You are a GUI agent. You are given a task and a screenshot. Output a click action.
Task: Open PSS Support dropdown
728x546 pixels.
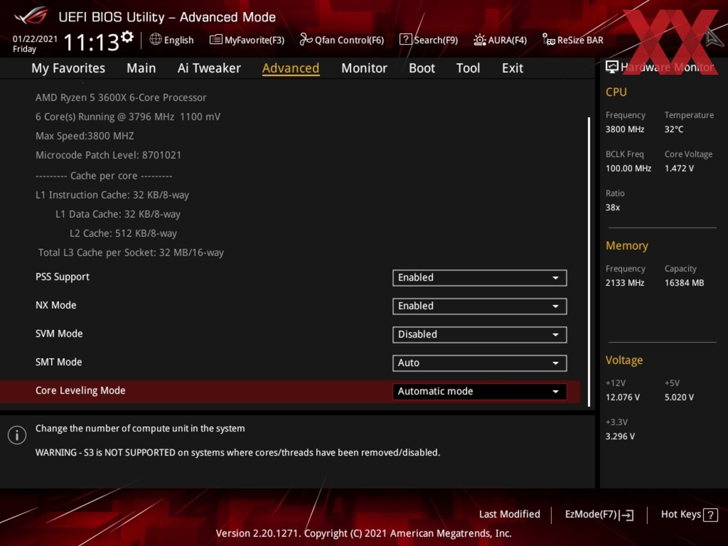pos(480,278)
